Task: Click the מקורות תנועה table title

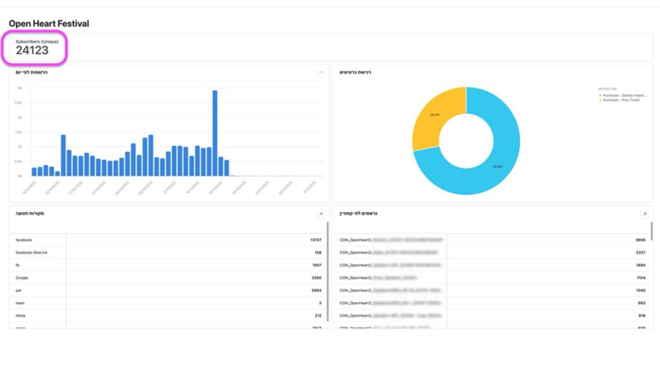Action: click(x=30, y=213)
